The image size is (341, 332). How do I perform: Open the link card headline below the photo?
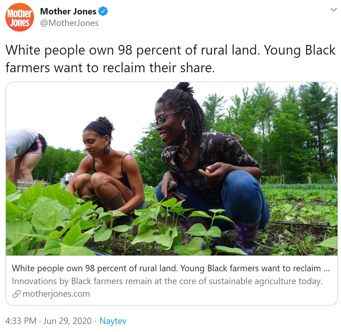pyautogui.click(x=171, y=268)
